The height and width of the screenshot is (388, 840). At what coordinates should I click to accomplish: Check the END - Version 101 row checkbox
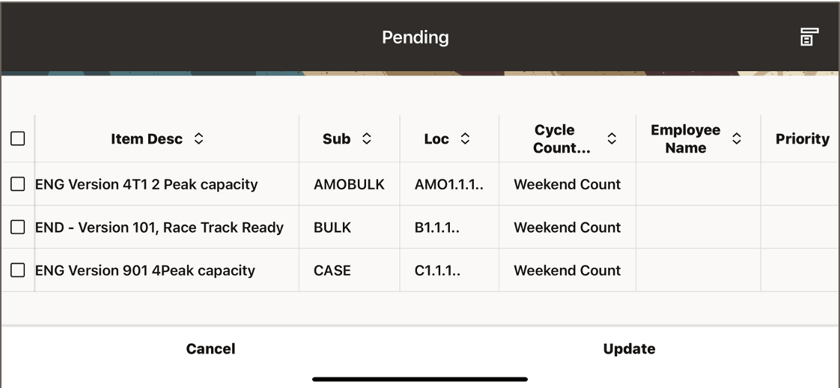click(18, 228)
